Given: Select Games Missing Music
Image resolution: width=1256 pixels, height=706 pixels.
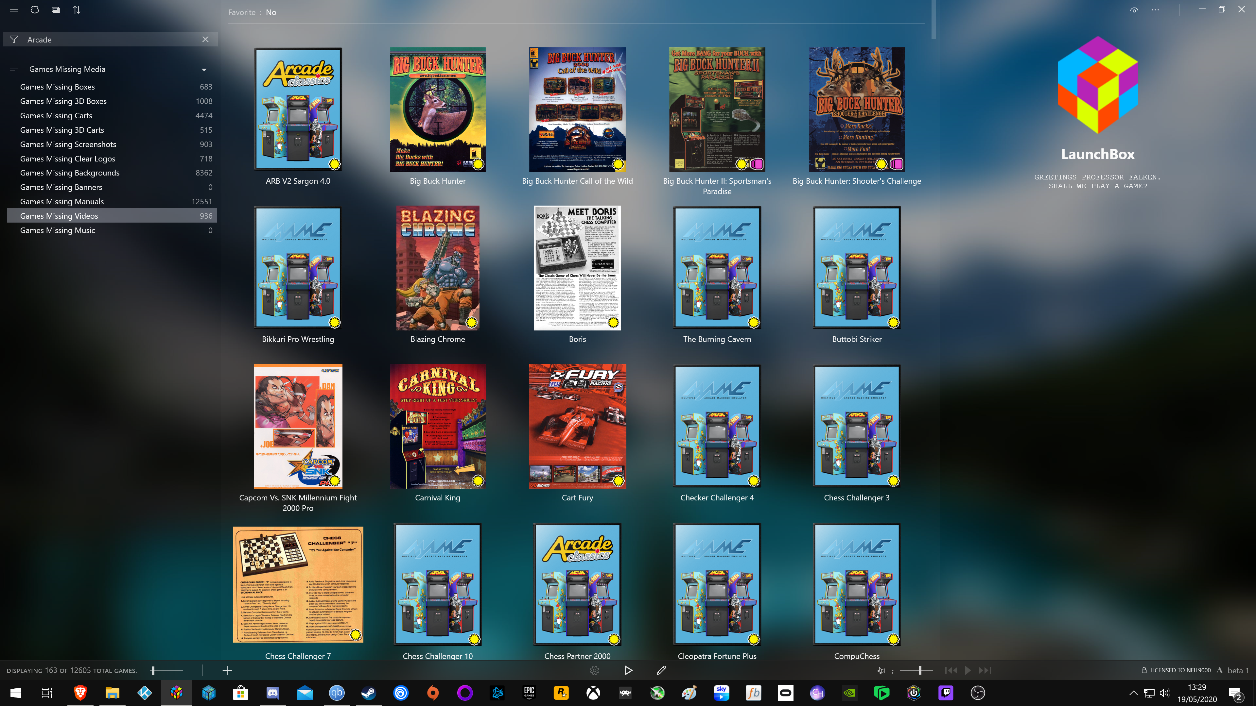Looking at the screenshot, I should [x=112, y=230].
